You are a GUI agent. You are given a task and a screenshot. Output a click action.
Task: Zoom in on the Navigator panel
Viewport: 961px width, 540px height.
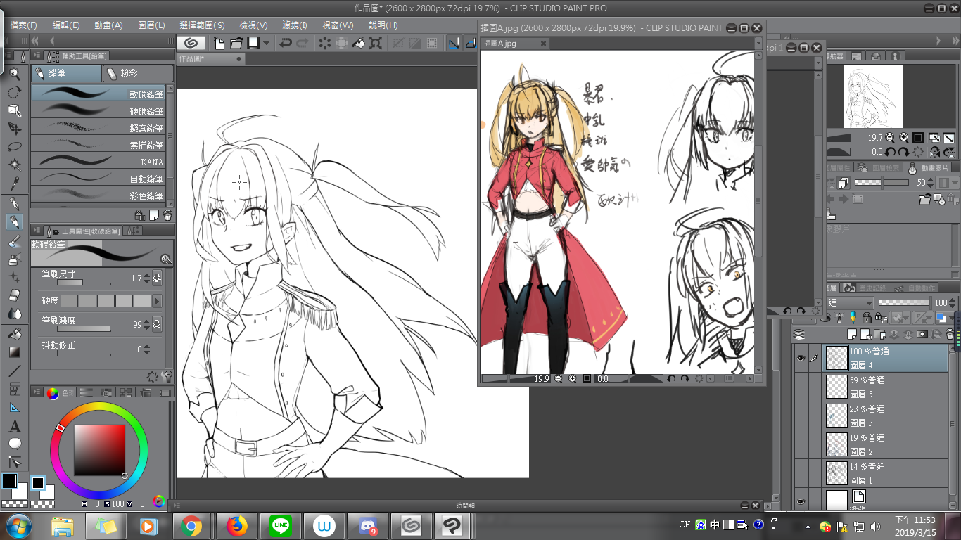[x=904, y=138]
